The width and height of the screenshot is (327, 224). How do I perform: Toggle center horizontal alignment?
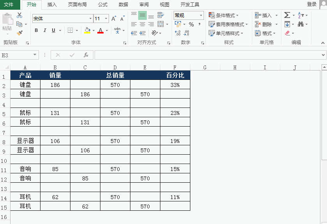pos(142,24)
